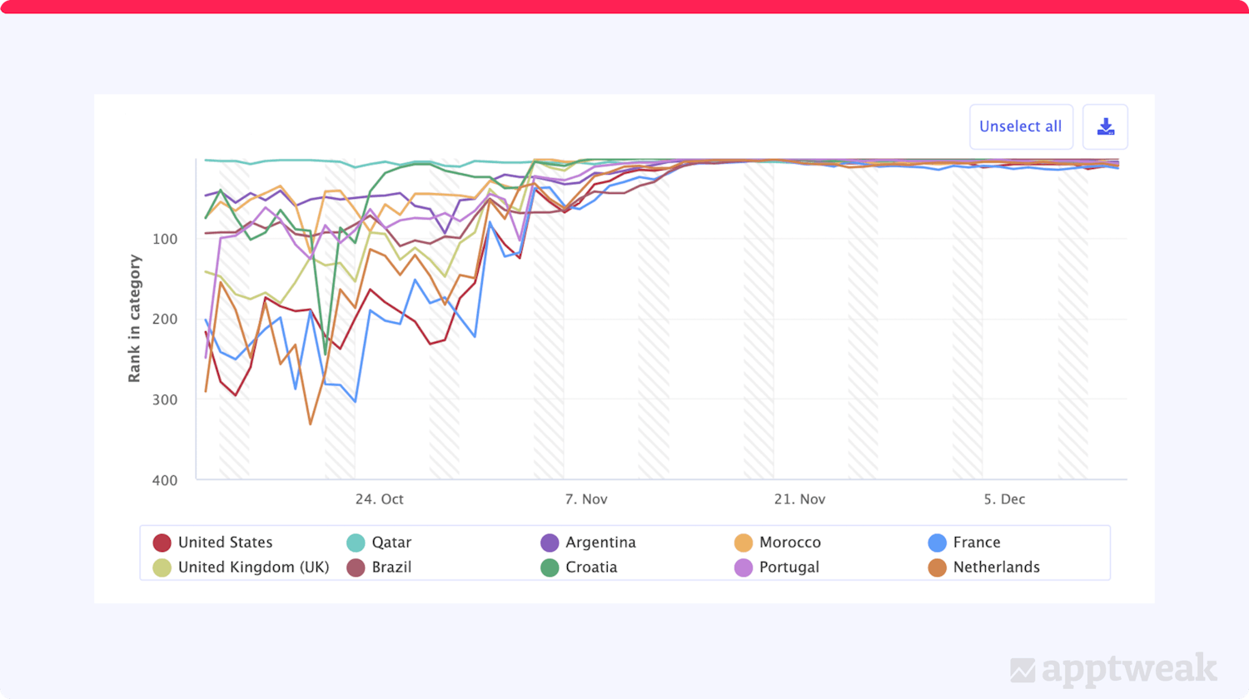This screenshot has width=1249, height=699.
Task: Select the red United States legend dot
Action: (x=162, y=542)
